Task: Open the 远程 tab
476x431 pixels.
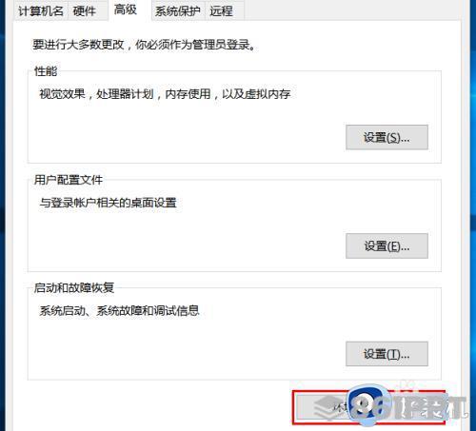Action: 222,10
